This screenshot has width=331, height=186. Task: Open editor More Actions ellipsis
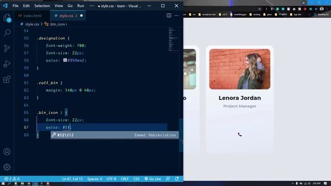tap(176, 16)
